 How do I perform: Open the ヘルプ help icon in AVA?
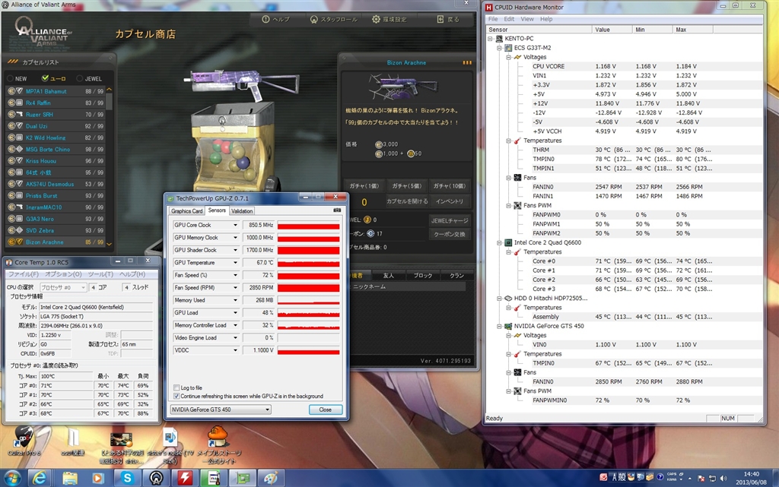coord(265,19)
